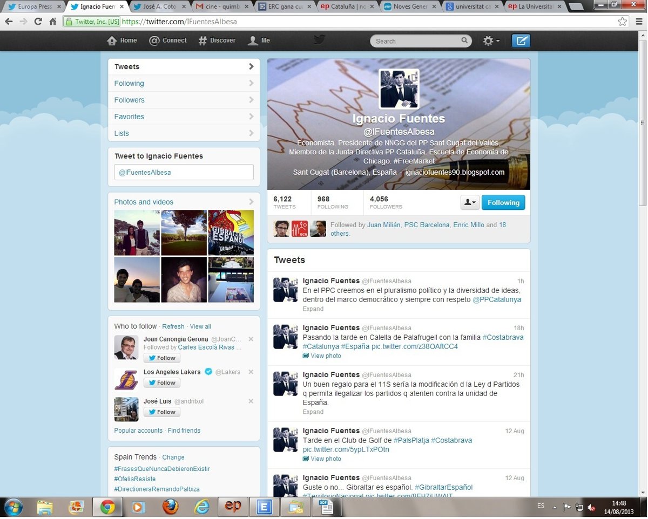
Task: Go to the Discover tab
Action: (217, 40)
